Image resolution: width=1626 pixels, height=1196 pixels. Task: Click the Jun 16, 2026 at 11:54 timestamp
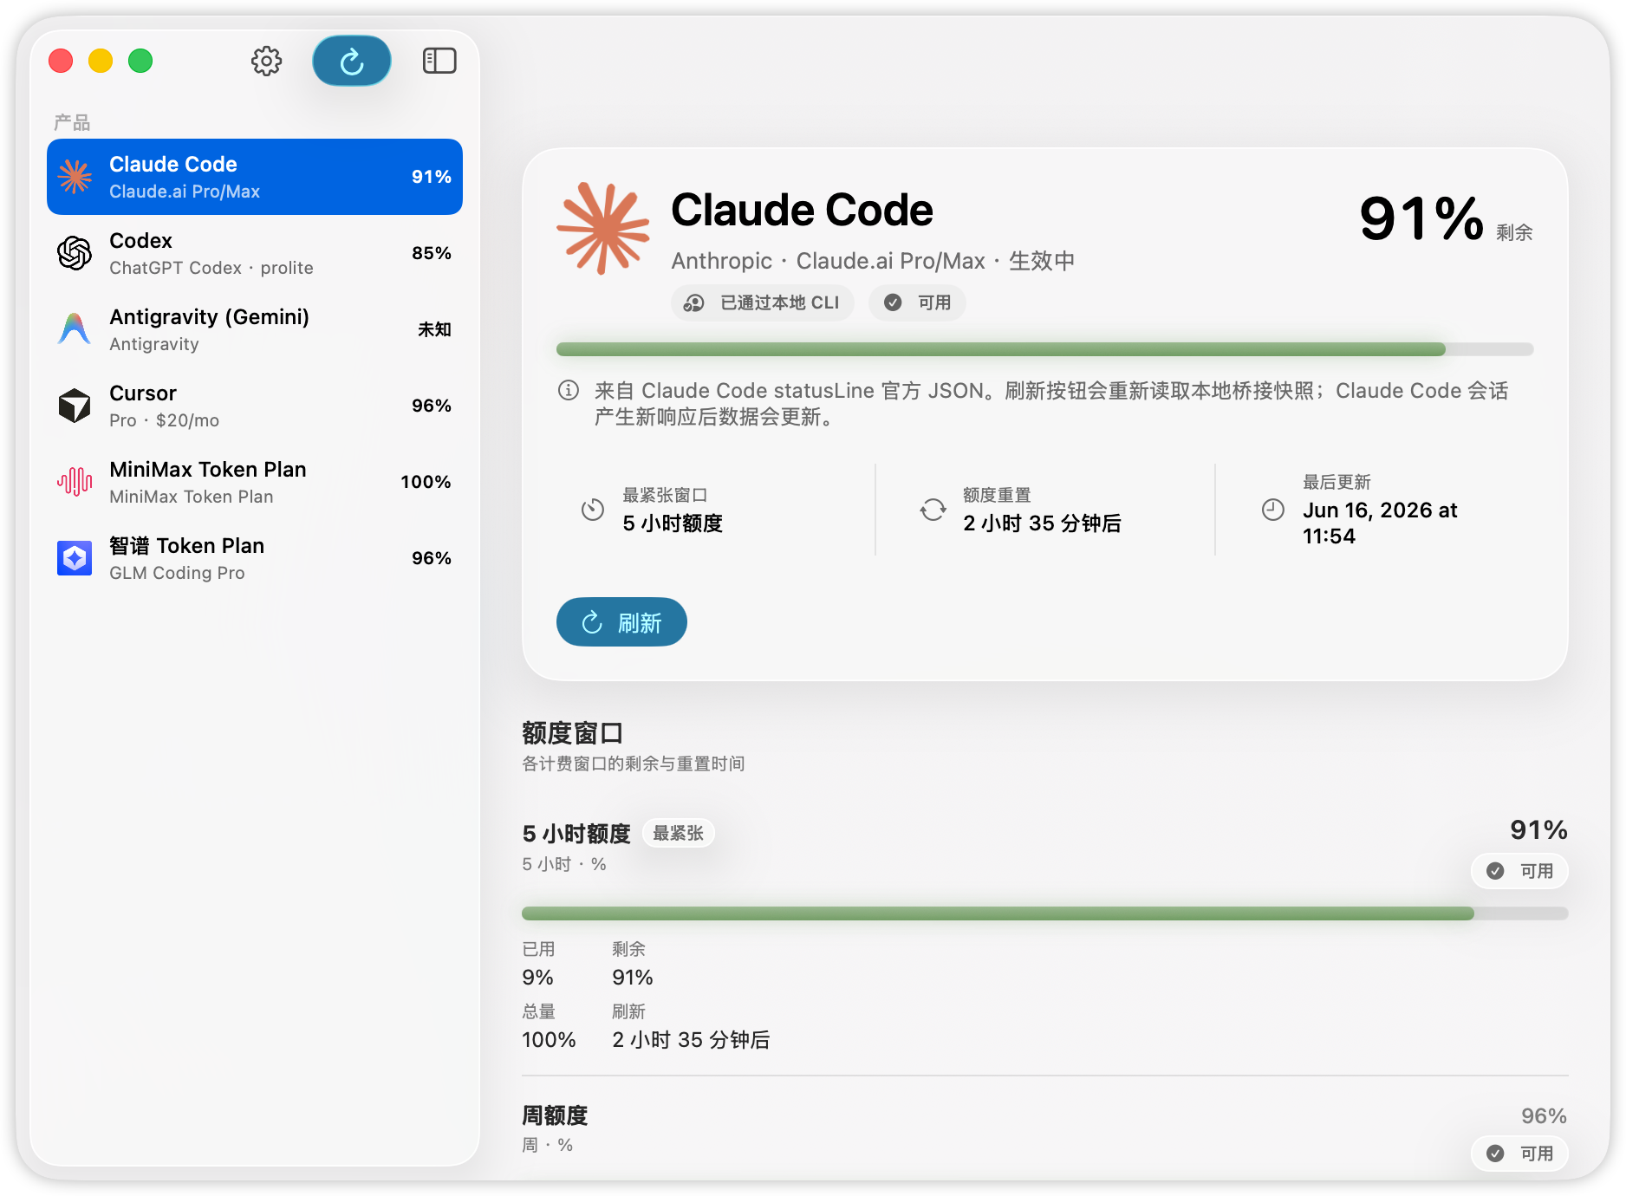tap(1379, 523)
